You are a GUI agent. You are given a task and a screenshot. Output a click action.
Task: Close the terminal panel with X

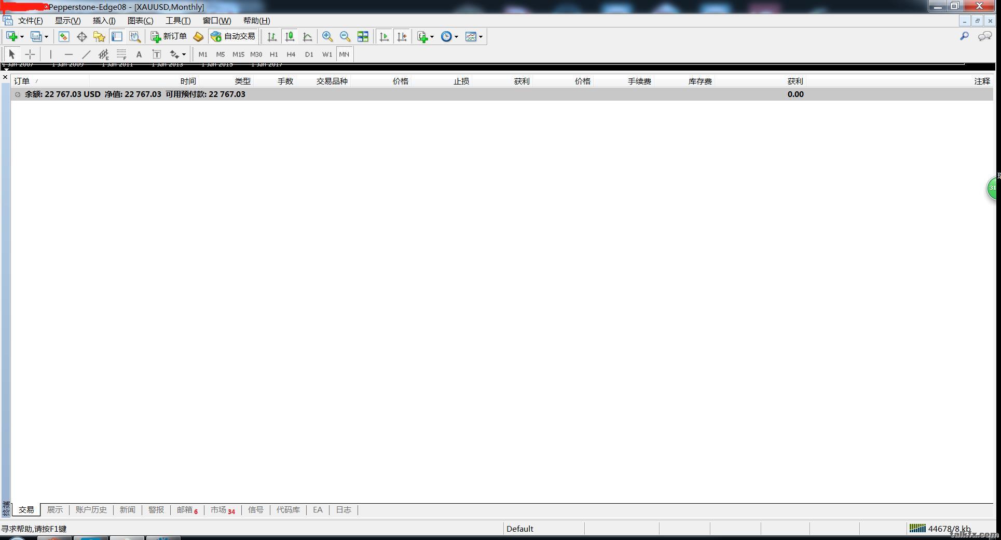tap(5, 77)
